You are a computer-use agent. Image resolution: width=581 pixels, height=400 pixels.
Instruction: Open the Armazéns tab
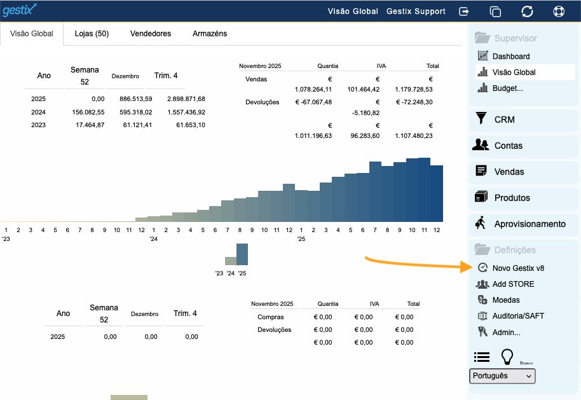pyautogui.click(x=210, y=34)
